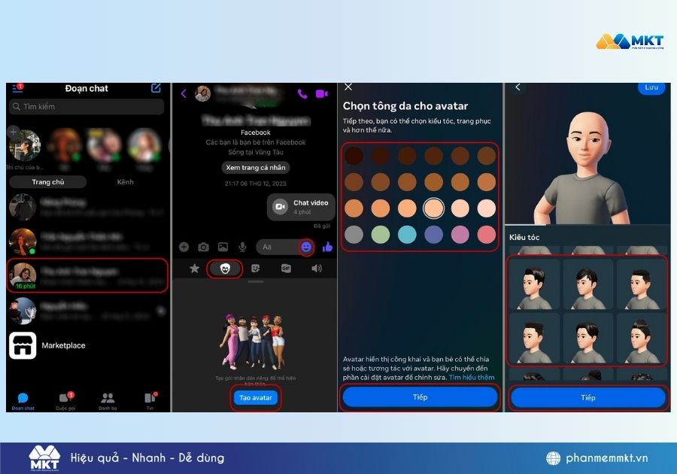Open the Marketplace entry

(87, 345)
